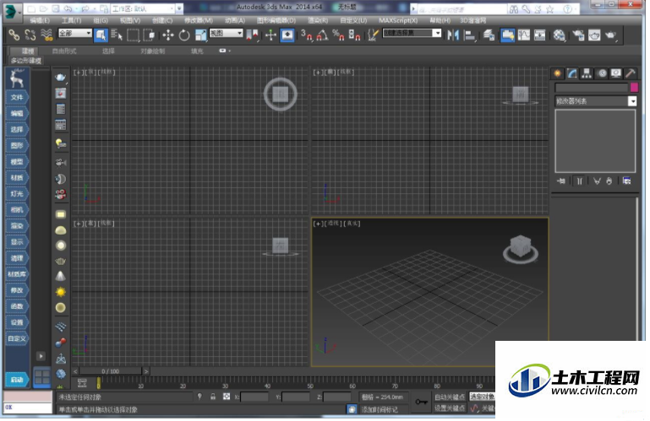Click the 文件 sidebar button

pos(17,97)
